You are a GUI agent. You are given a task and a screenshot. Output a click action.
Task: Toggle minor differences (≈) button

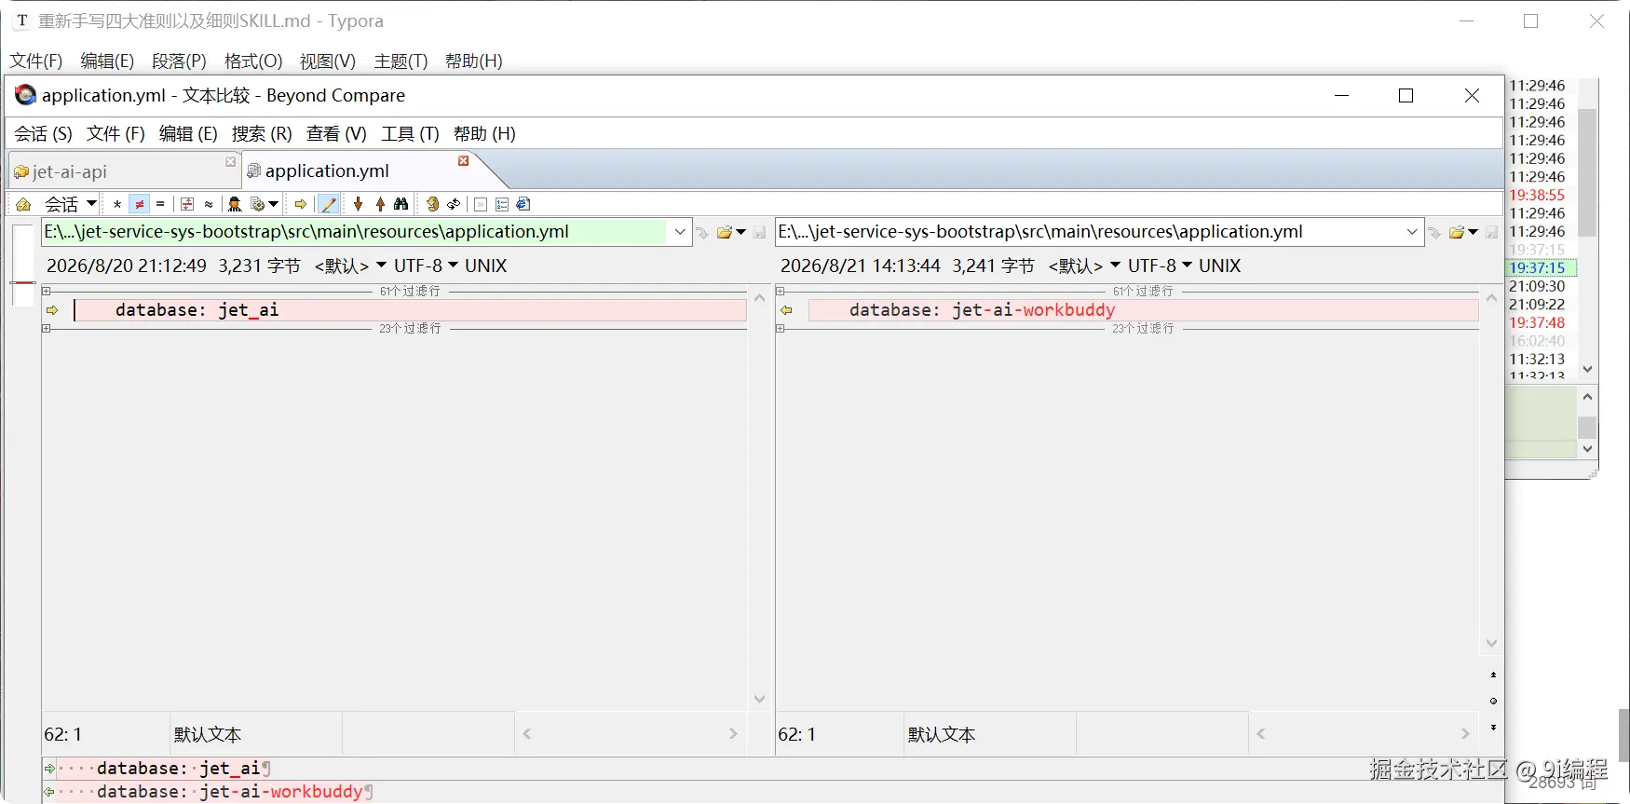tap(209, 204)
